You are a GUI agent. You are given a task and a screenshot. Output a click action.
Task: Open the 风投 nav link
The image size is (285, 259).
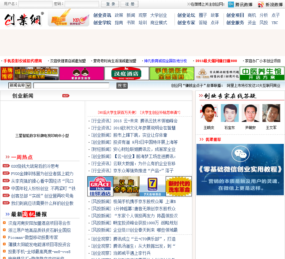click(264, 23)
